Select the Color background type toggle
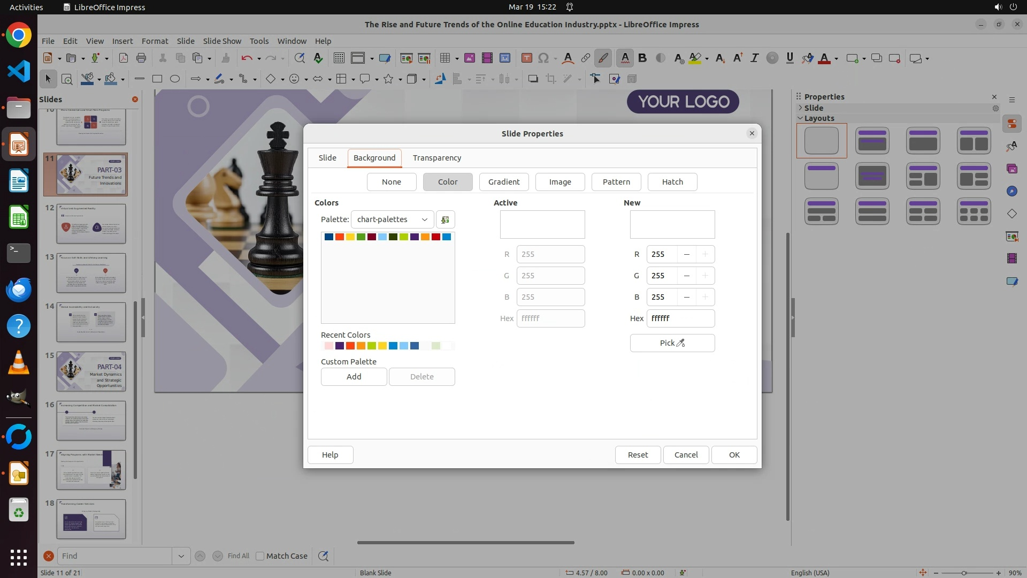Image resolution: width=1027 pixels, height=578 pixels. tap(447, 182)
